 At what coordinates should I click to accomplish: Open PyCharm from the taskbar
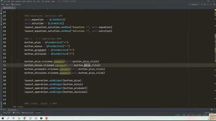(x=41, y=118)
